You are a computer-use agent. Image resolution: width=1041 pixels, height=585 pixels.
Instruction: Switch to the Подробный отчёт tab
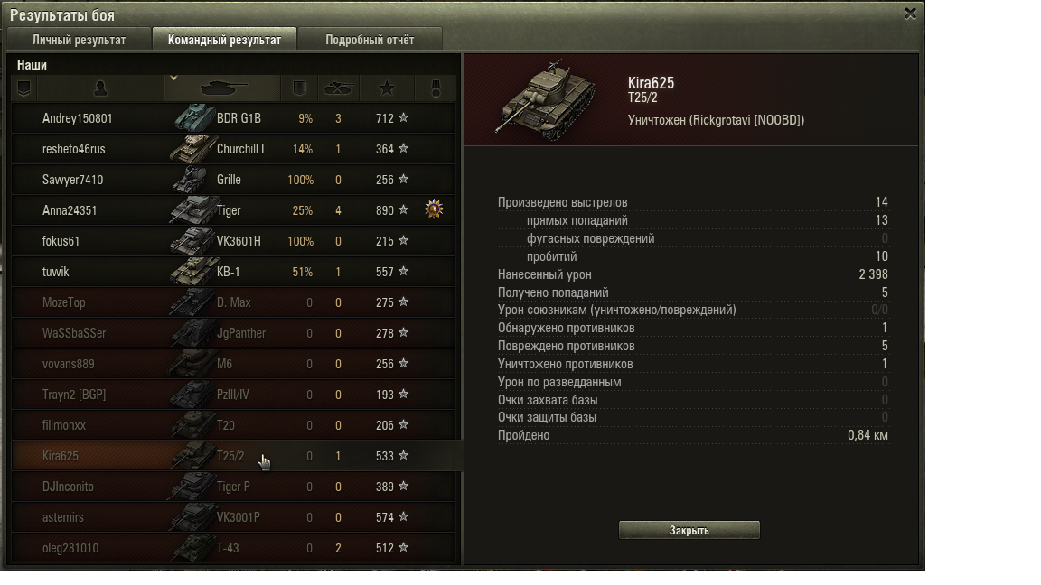point(370,40)
